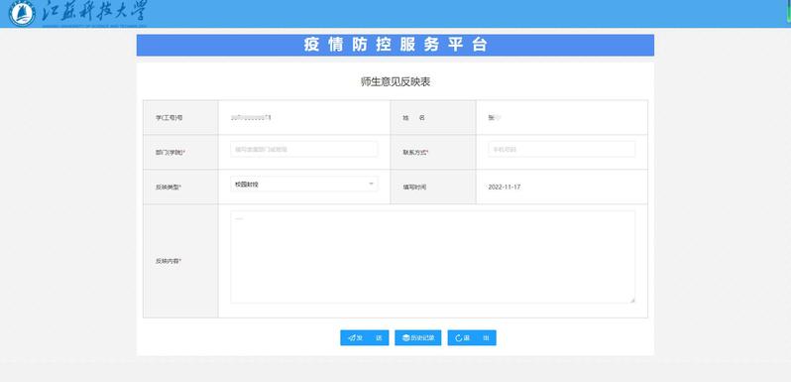The width and height of the screenshot is (791, 382).
Task: Click inside the 反映内容 large text area
Action: click(433, 257)
